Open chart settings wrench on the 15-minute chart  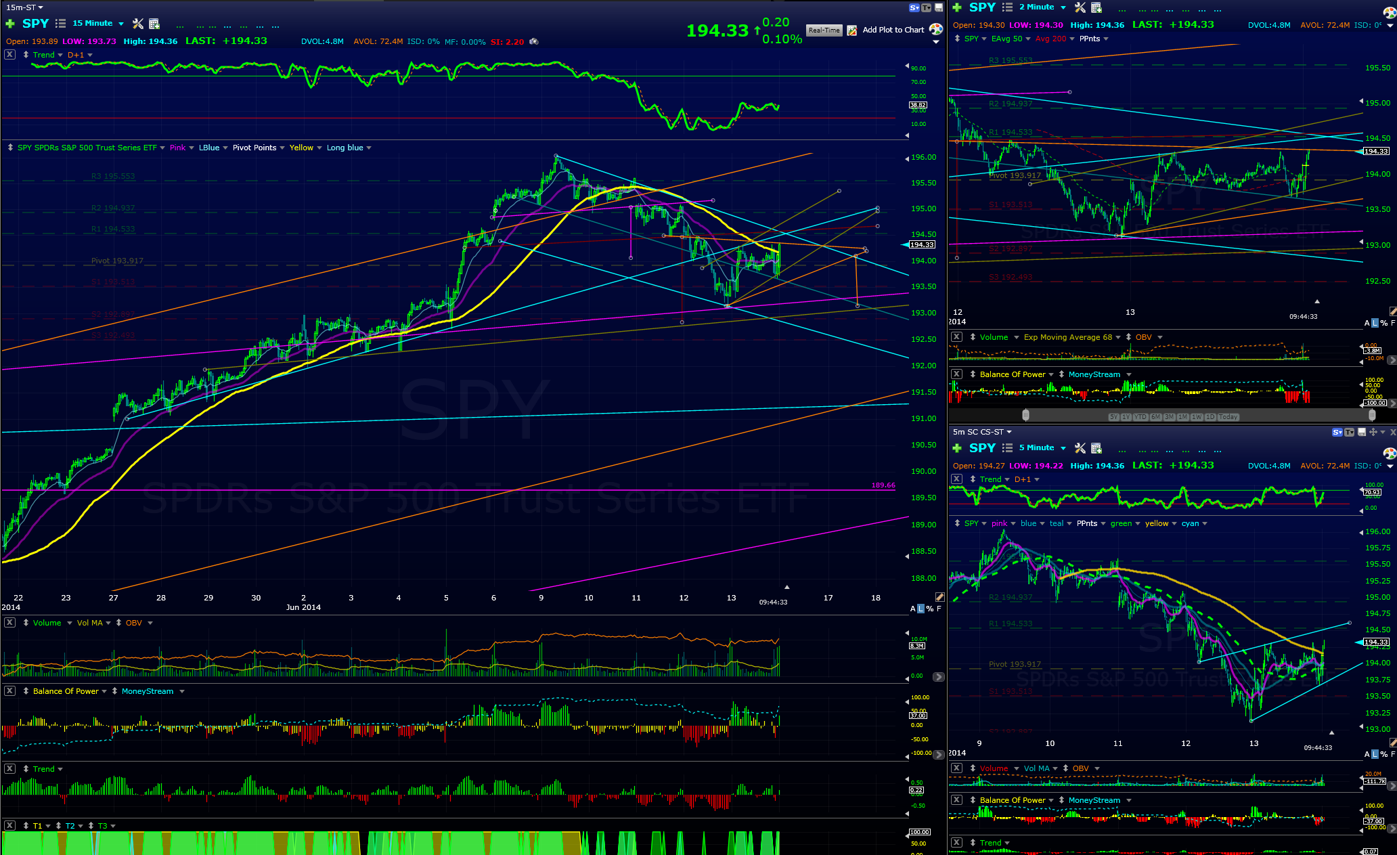138,24
